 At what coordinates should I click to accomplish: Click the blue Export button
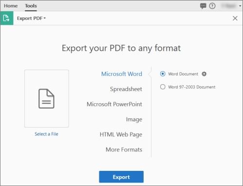point(121,177)
